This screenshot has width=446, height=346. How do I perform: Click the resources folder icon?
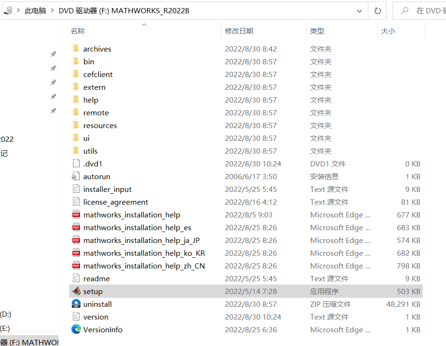76,125
